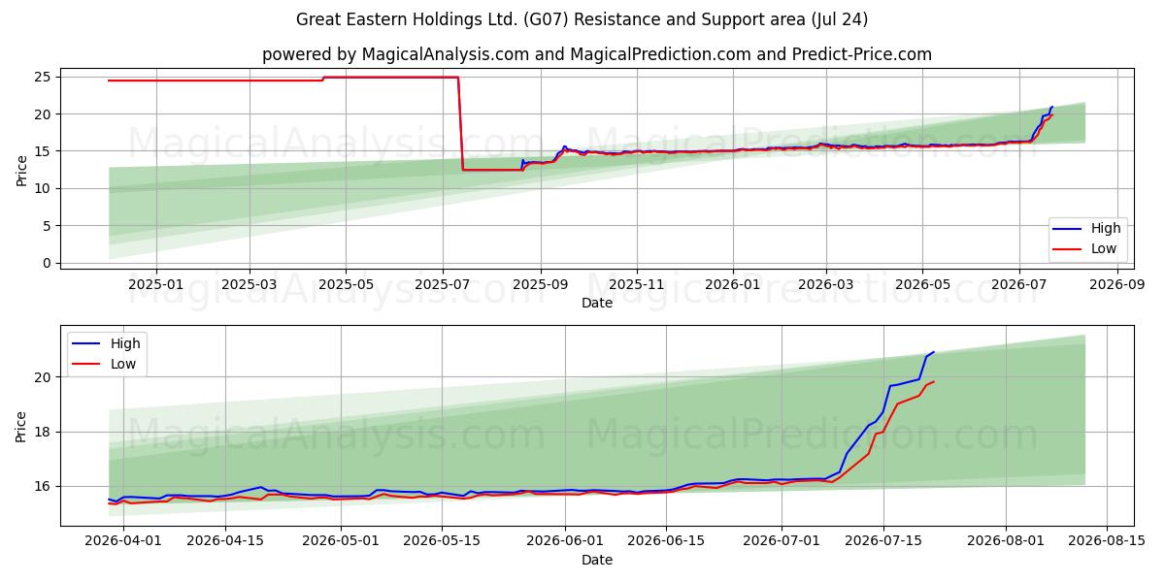
Task: Click the 'Date' x-axis label of the top chart
Action: click(597, 303)
